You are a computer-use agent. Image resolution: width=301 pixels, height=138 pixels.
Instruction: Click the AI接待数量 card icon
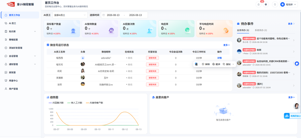click(111, 30)
